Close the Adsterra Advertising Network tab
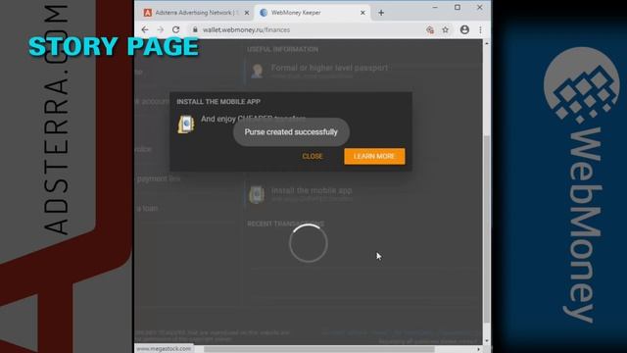The width and height of the screenshot is (627, 353). pos(247,13)
